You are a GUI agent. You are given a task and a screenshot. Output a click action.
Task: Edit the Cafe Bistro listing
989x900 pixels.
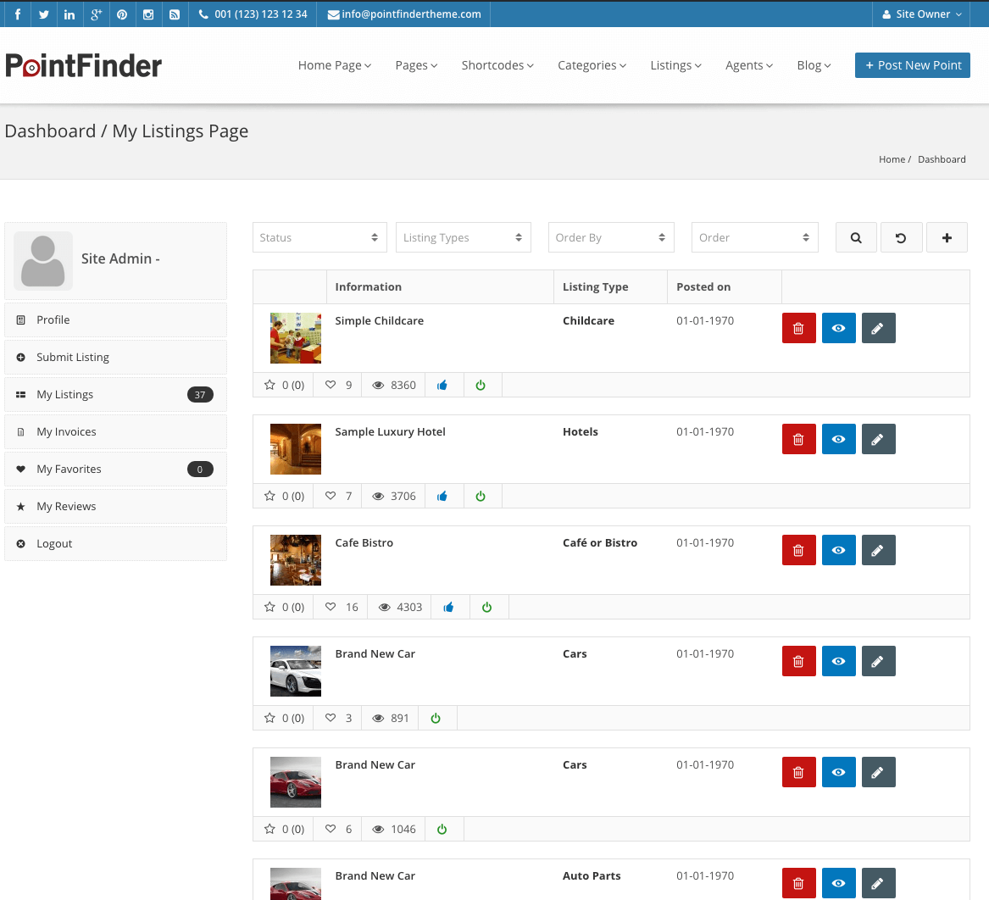click(x=878, y=550)
